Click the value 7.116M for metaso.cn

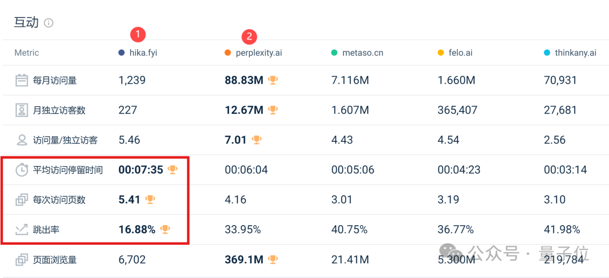click(350, 80)
